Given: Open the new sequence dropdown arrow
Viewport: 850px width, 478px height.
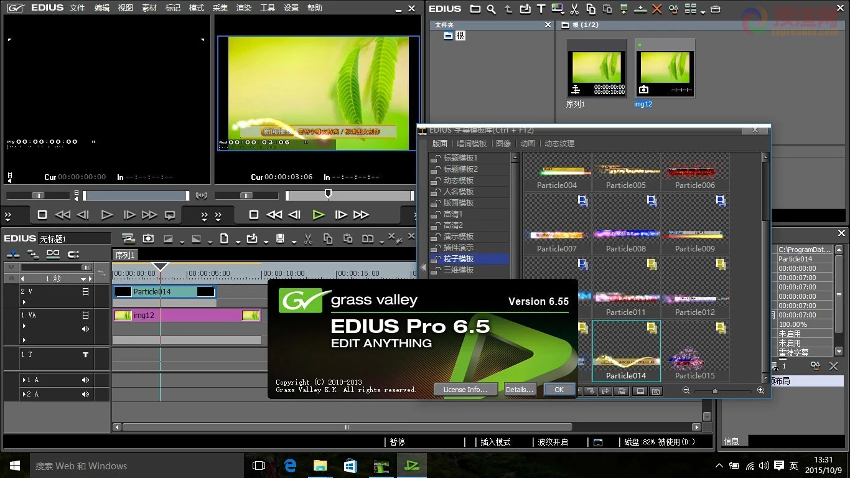Looking at the screenshot, I should click(x=238, y=242).
